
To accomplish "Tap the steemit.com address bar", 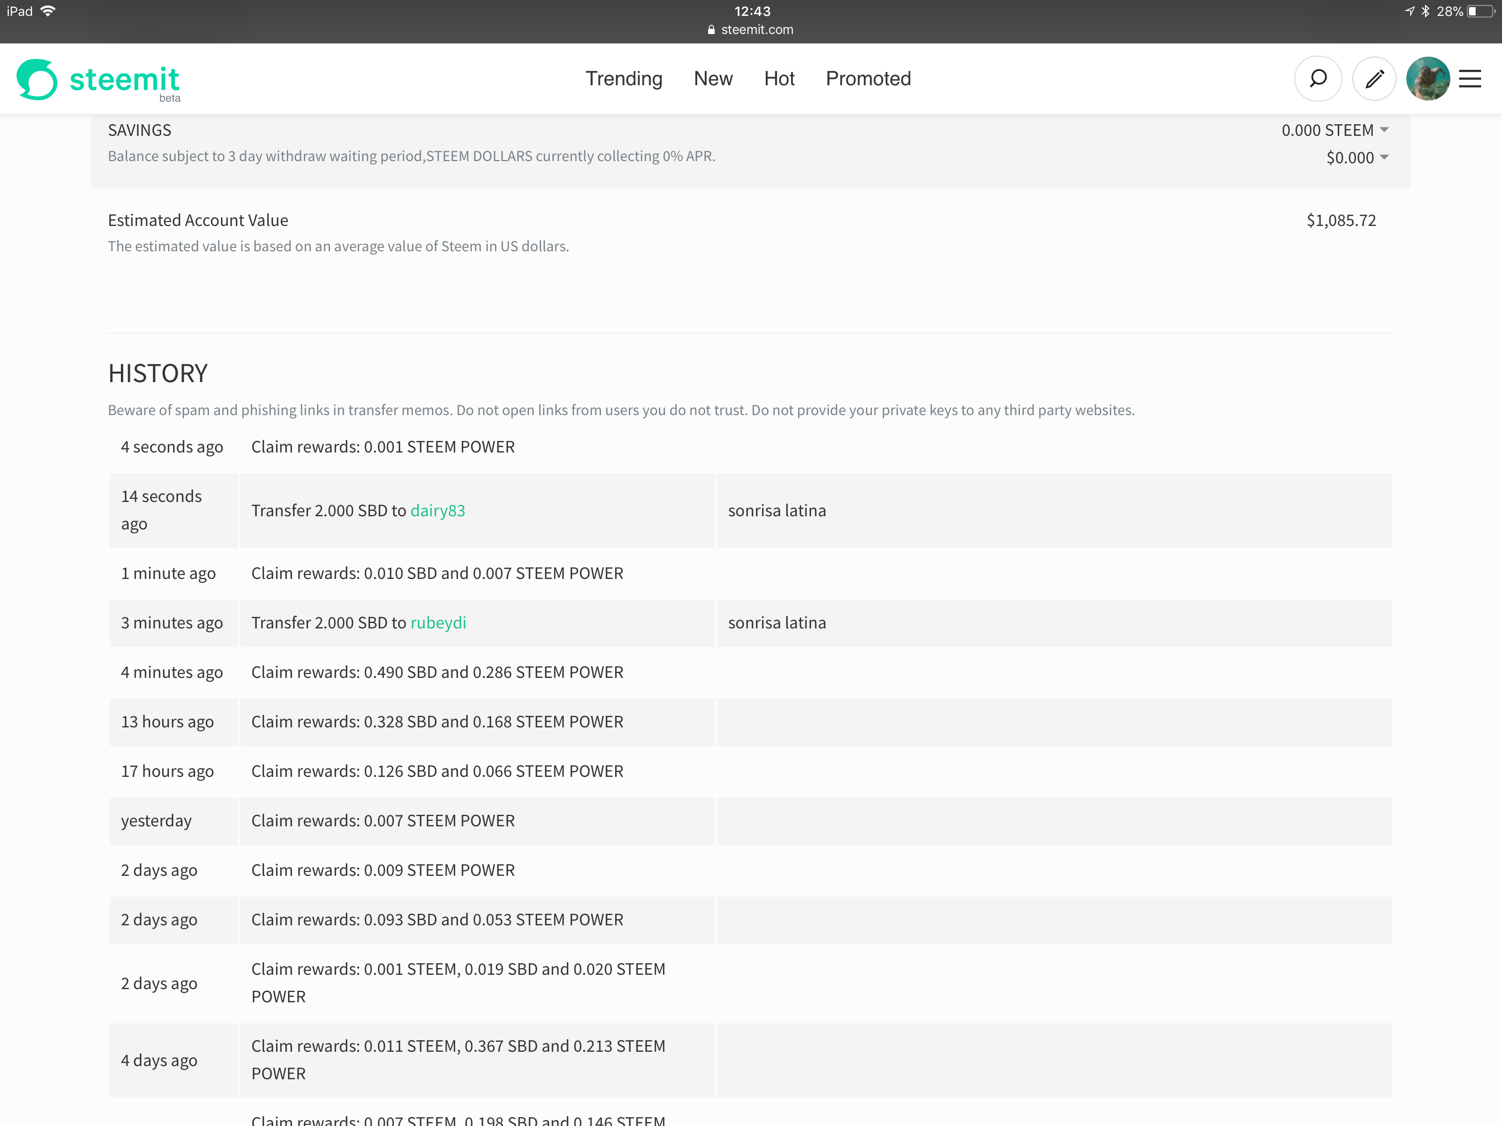I will coord(756,30).
